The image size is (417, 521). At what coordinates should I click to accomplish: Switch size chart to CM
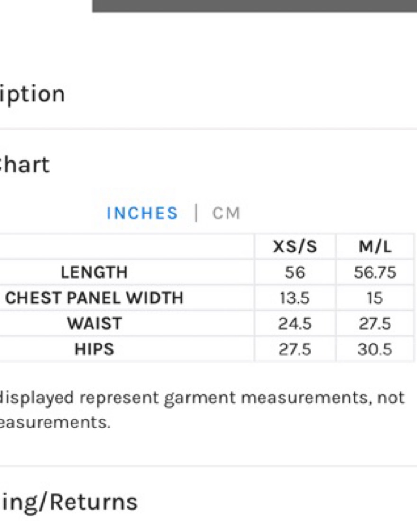[x=226, y=213]
